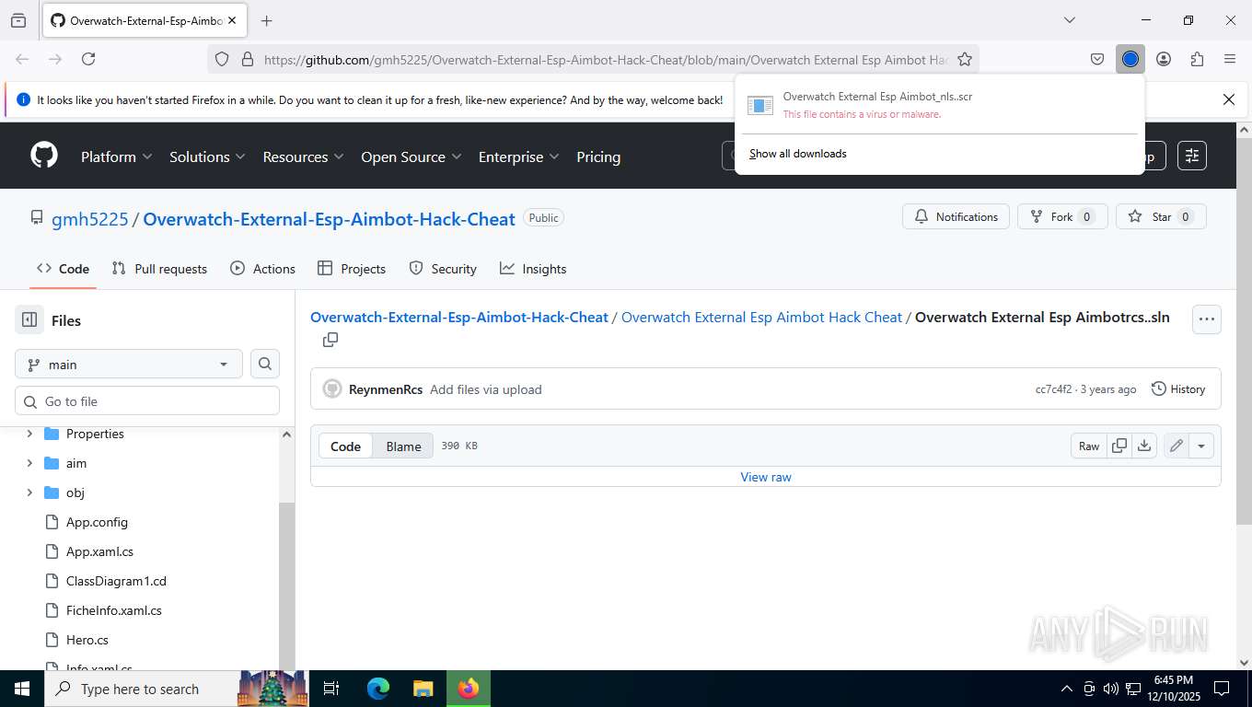Open FicheInfo.xaml.cs file

pyautogui.click(x=114, y=610)
